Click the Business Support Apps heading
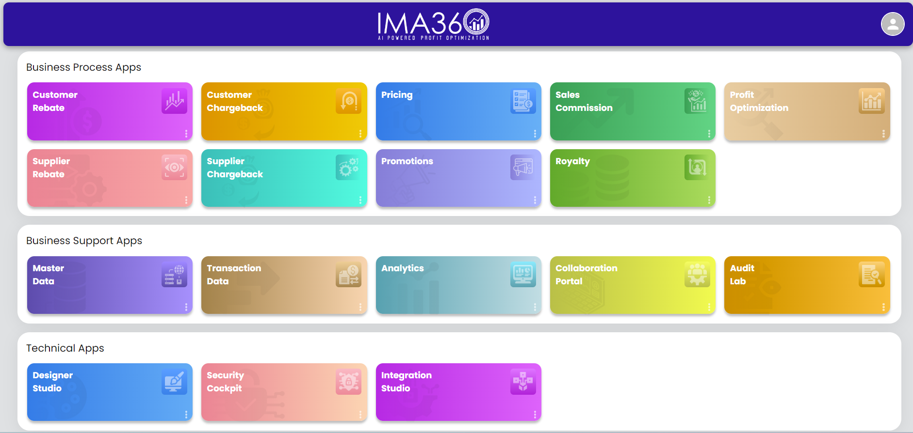The width and height of the screenshot is (913, 433). pos(84,241)
